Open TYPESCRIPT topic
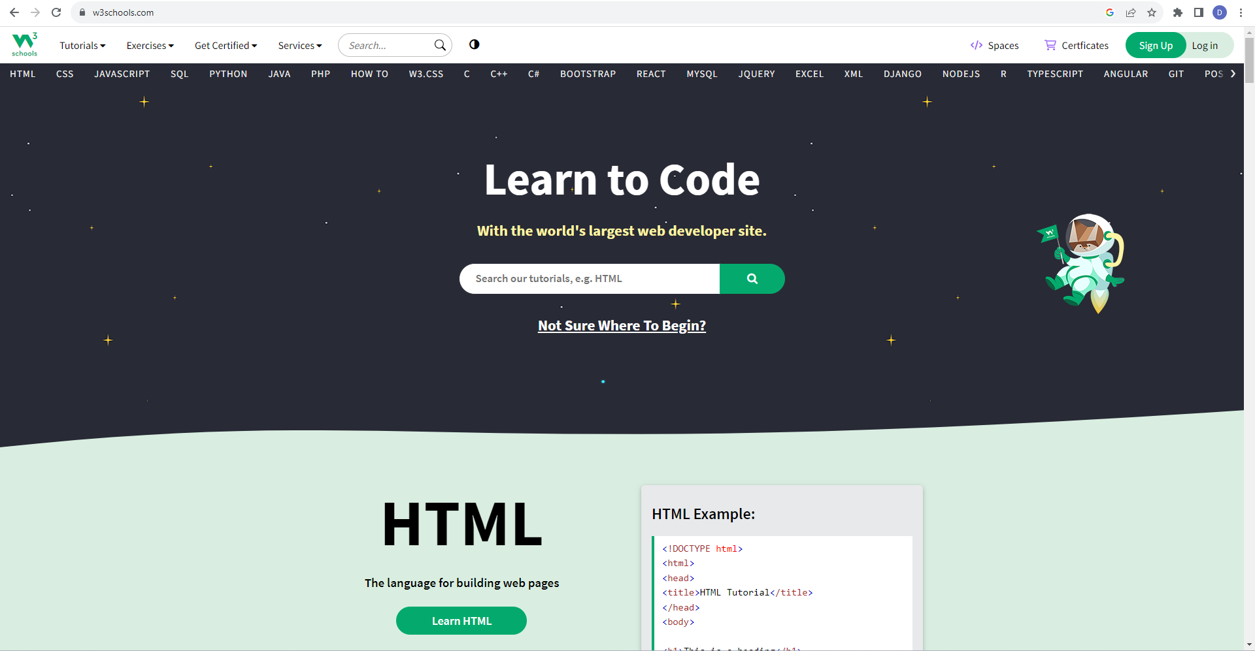This screenshot has width=1255, height=651. click(x=1055, y=74)
